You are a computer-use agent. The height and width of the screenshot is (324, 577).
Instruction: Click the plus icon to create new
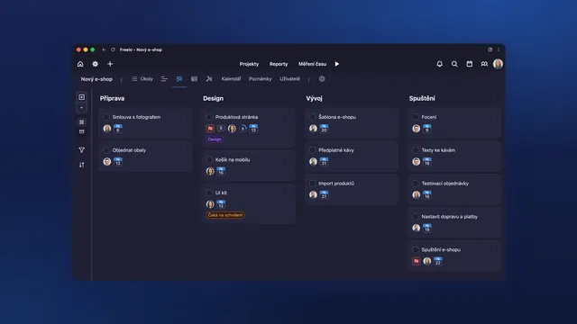[x=110, y=64]
